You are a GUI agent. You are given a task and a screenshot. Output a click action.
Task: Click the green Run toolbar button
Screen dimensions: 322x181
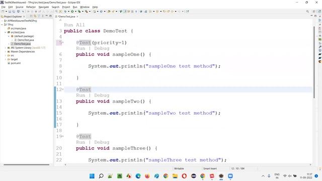pyautogui.click(x=72, y=12)
